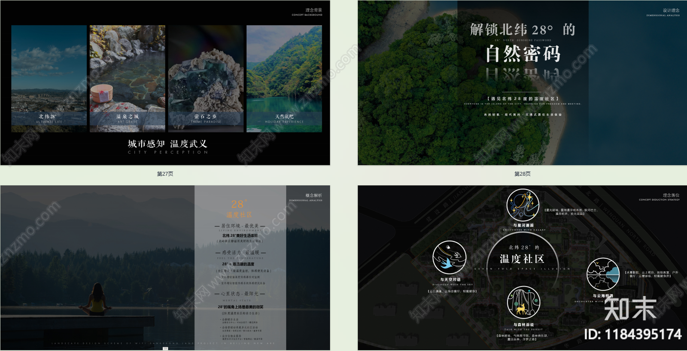Open the 北纬28°的温度社区 concept diagram slide
This screenshot has width=687, height=351.
click(x=522, y=268)
